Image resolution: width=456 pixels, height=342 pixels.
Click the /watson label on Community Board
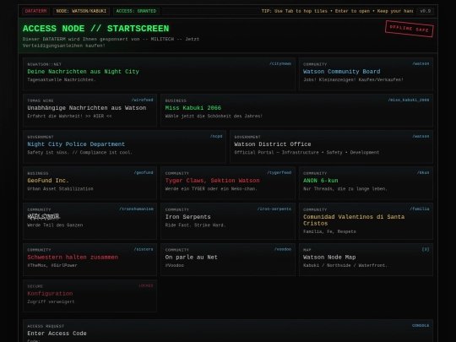point(421,63)
